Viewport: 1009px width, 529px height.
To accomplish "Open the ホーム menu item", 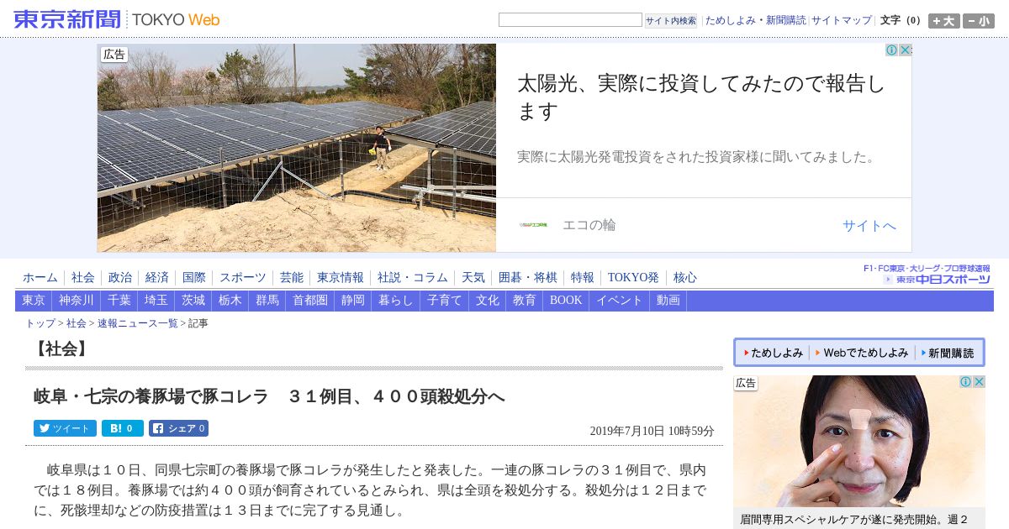I will point(40,277).
